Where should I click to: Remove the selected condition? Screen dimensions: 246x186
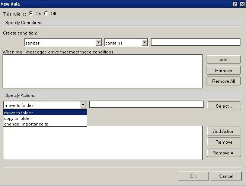pos(224,71)
